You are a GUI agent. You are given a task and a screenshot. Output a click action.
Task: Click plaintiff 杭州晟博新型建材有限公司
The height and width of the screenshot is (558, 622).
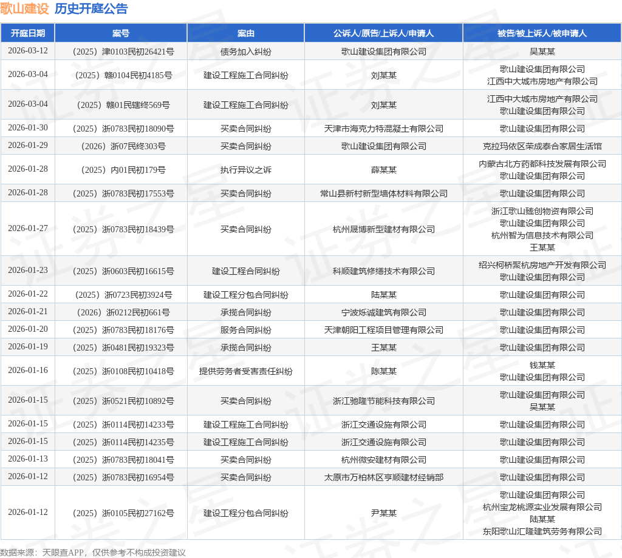[x=384, y=229]
